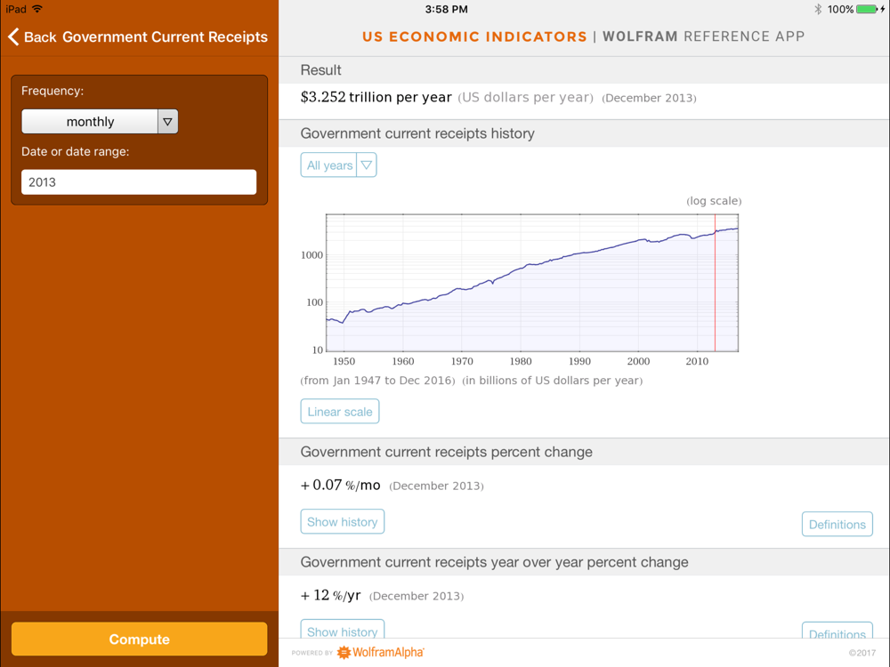Select the monthly frequency field

click(90, 121)
